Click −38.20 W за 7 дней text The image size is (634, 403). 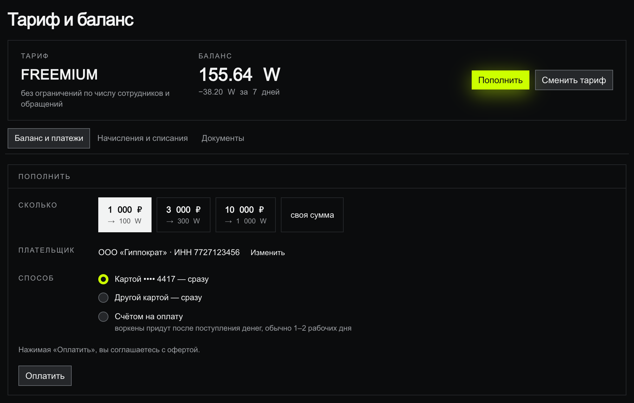[x=239, y=92]
